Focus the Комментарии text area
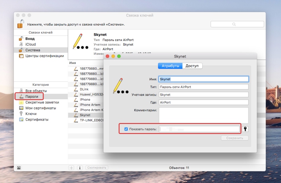The width and height of the screenshot is (281, 183). click(x=204, y=115)
